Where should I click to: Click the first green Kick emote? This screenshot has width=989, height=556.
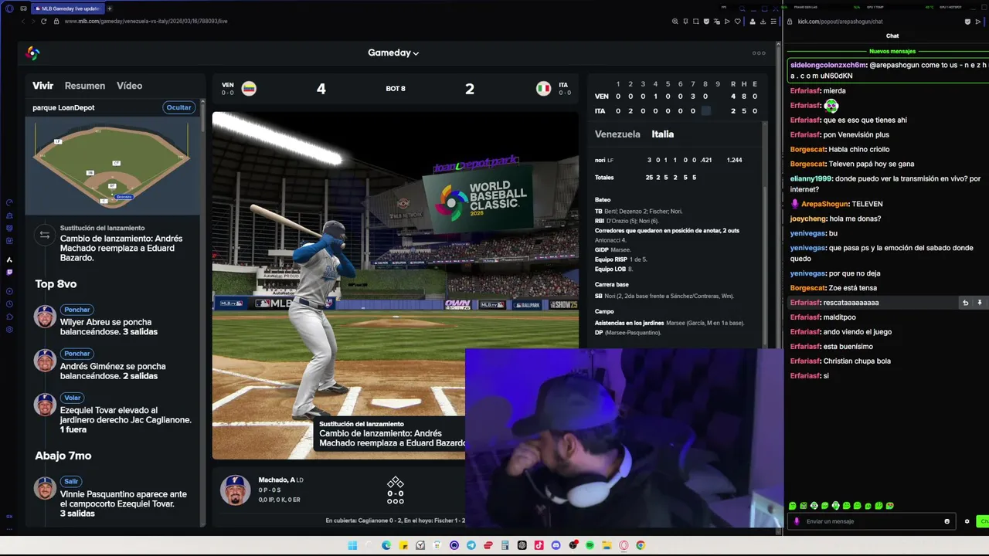[x=793, y=506]
